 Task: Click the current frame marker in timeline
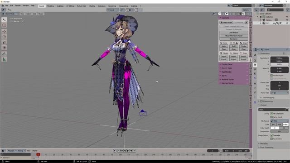[38, 154]
